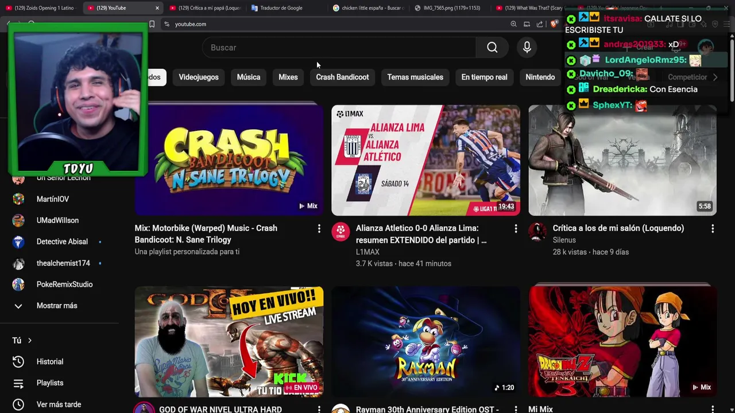The width and height of the screenshot is (735, 413).
Task: Click the Buscar search input field
Action: coord(339,48)
